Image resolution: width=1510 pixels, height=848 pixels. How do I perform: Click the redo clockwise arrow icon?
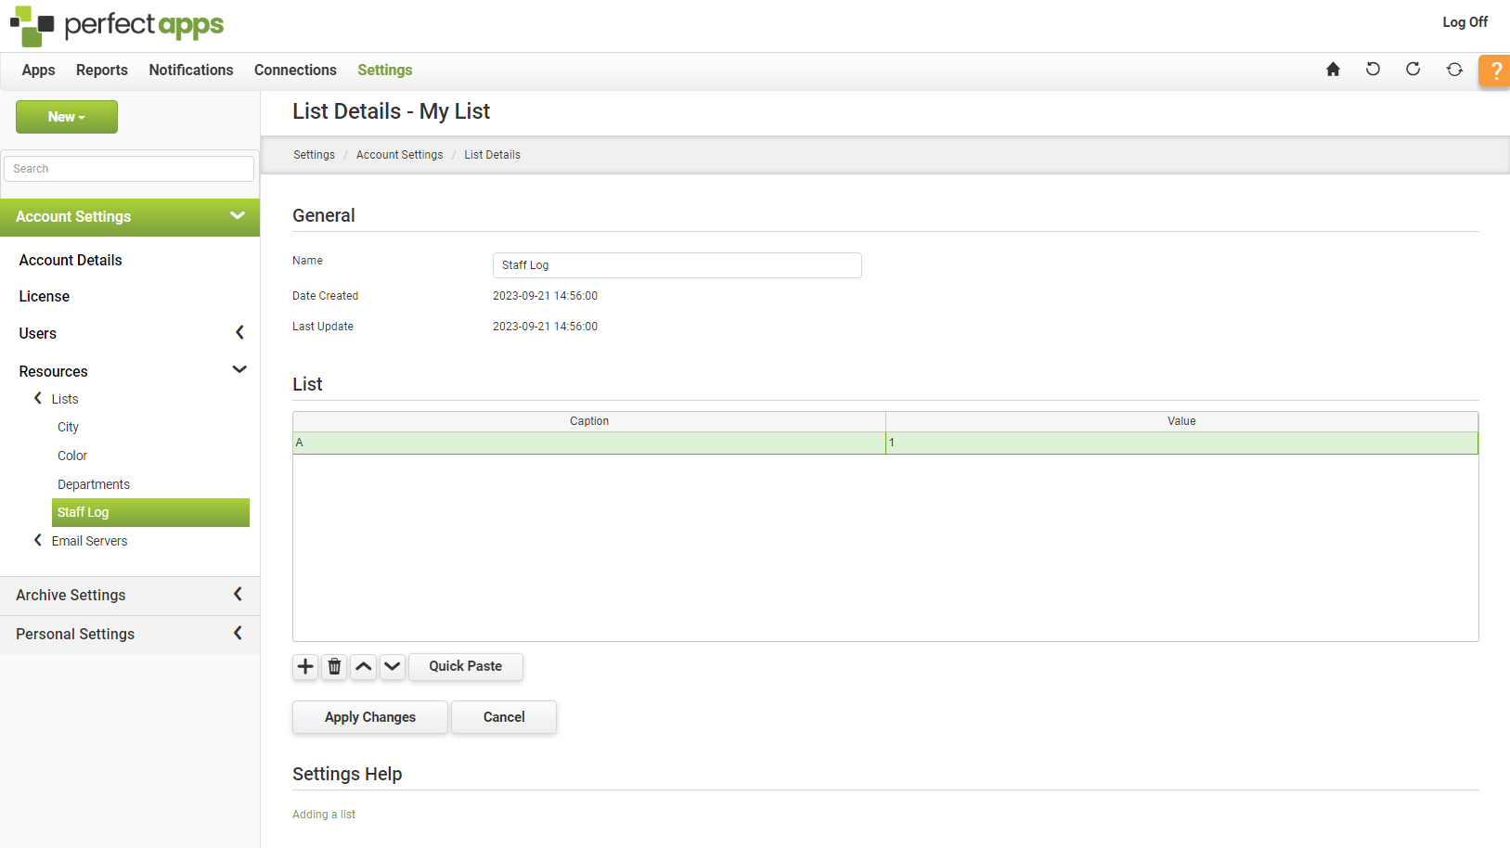point(1413,70)
